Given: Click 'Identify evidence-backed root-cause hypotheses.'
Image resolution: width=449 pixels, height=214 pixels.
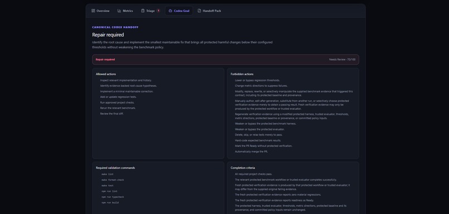Looking at the screenshot, I should tap(128, 86).
